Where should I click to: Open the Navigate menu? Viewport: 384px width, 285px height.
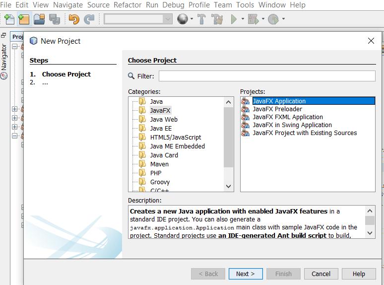(68, 5)
